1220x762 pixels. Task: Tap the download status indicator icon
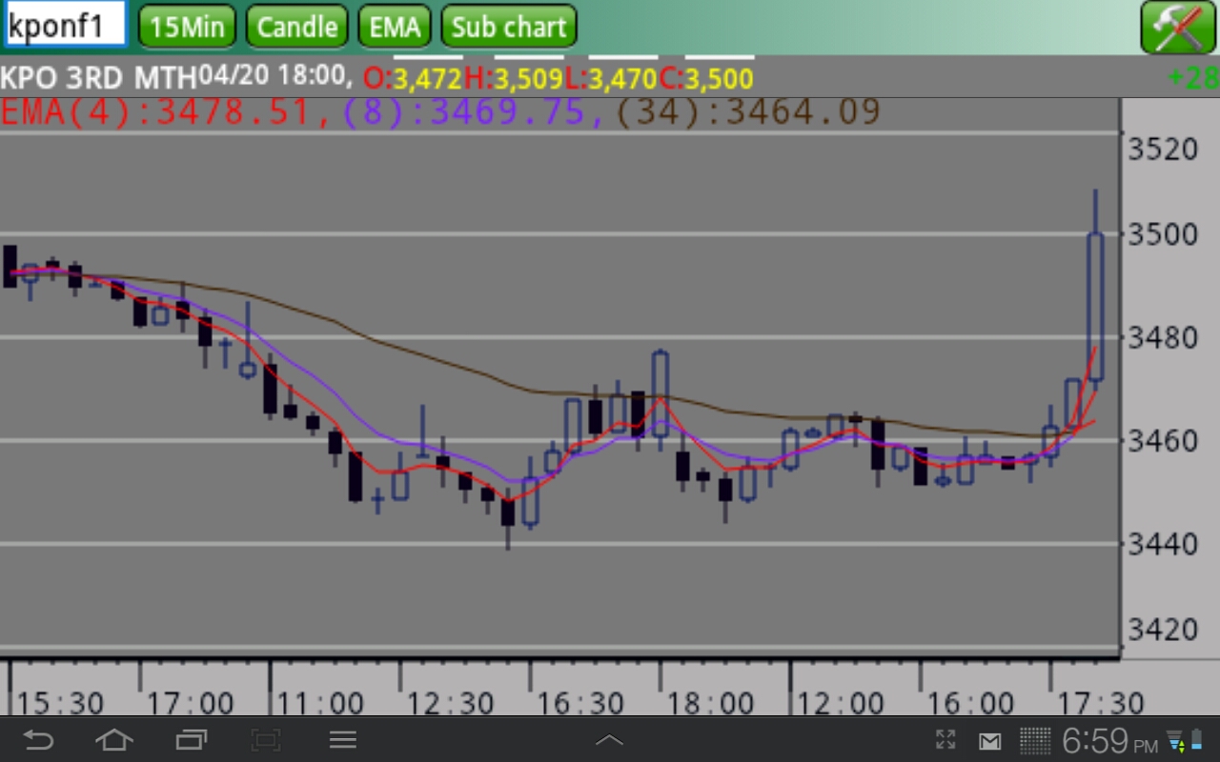[1175, 739]
